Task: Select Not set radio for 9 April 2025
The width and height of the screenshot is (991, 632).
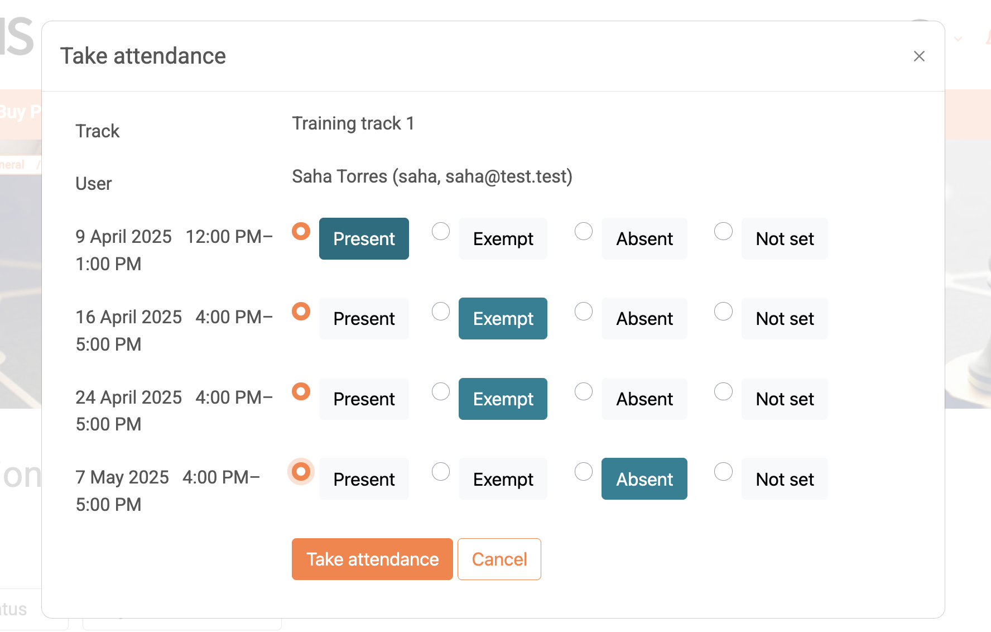Action: coord(723,231)
